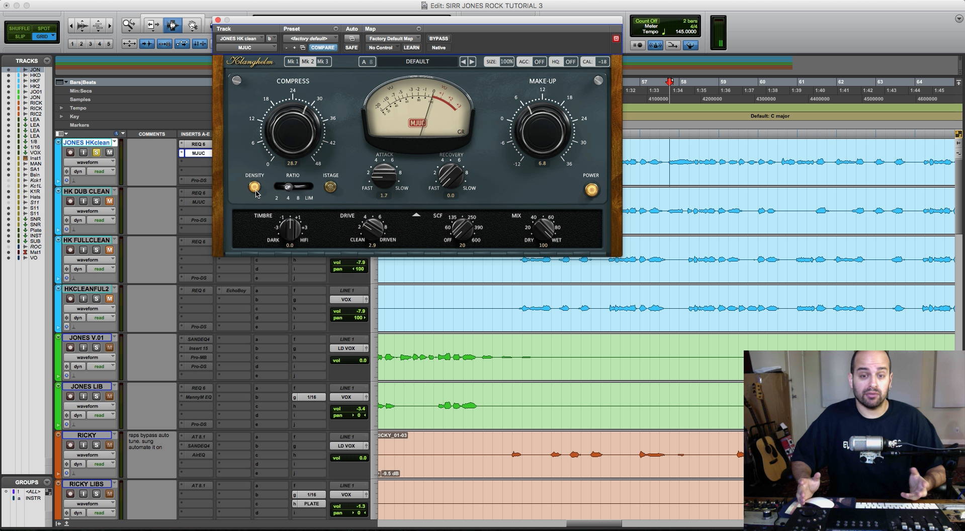
Task: Record-enable the JONES HKclean track
Action: point(70,152)
